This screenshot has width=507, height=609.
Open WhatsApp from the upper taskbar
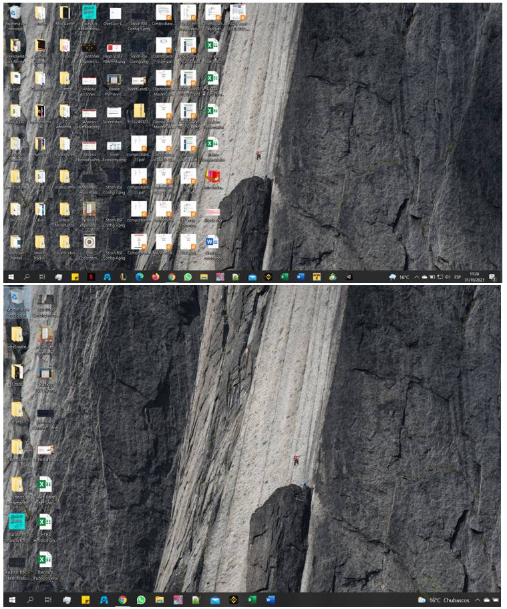pos(188,277)
